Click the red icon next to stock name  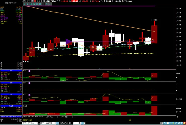35,1
